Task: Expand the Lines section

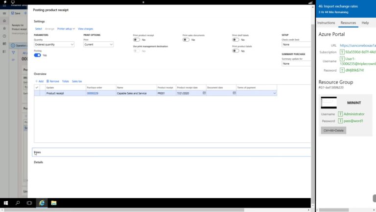Action: [x=171, y=152]
